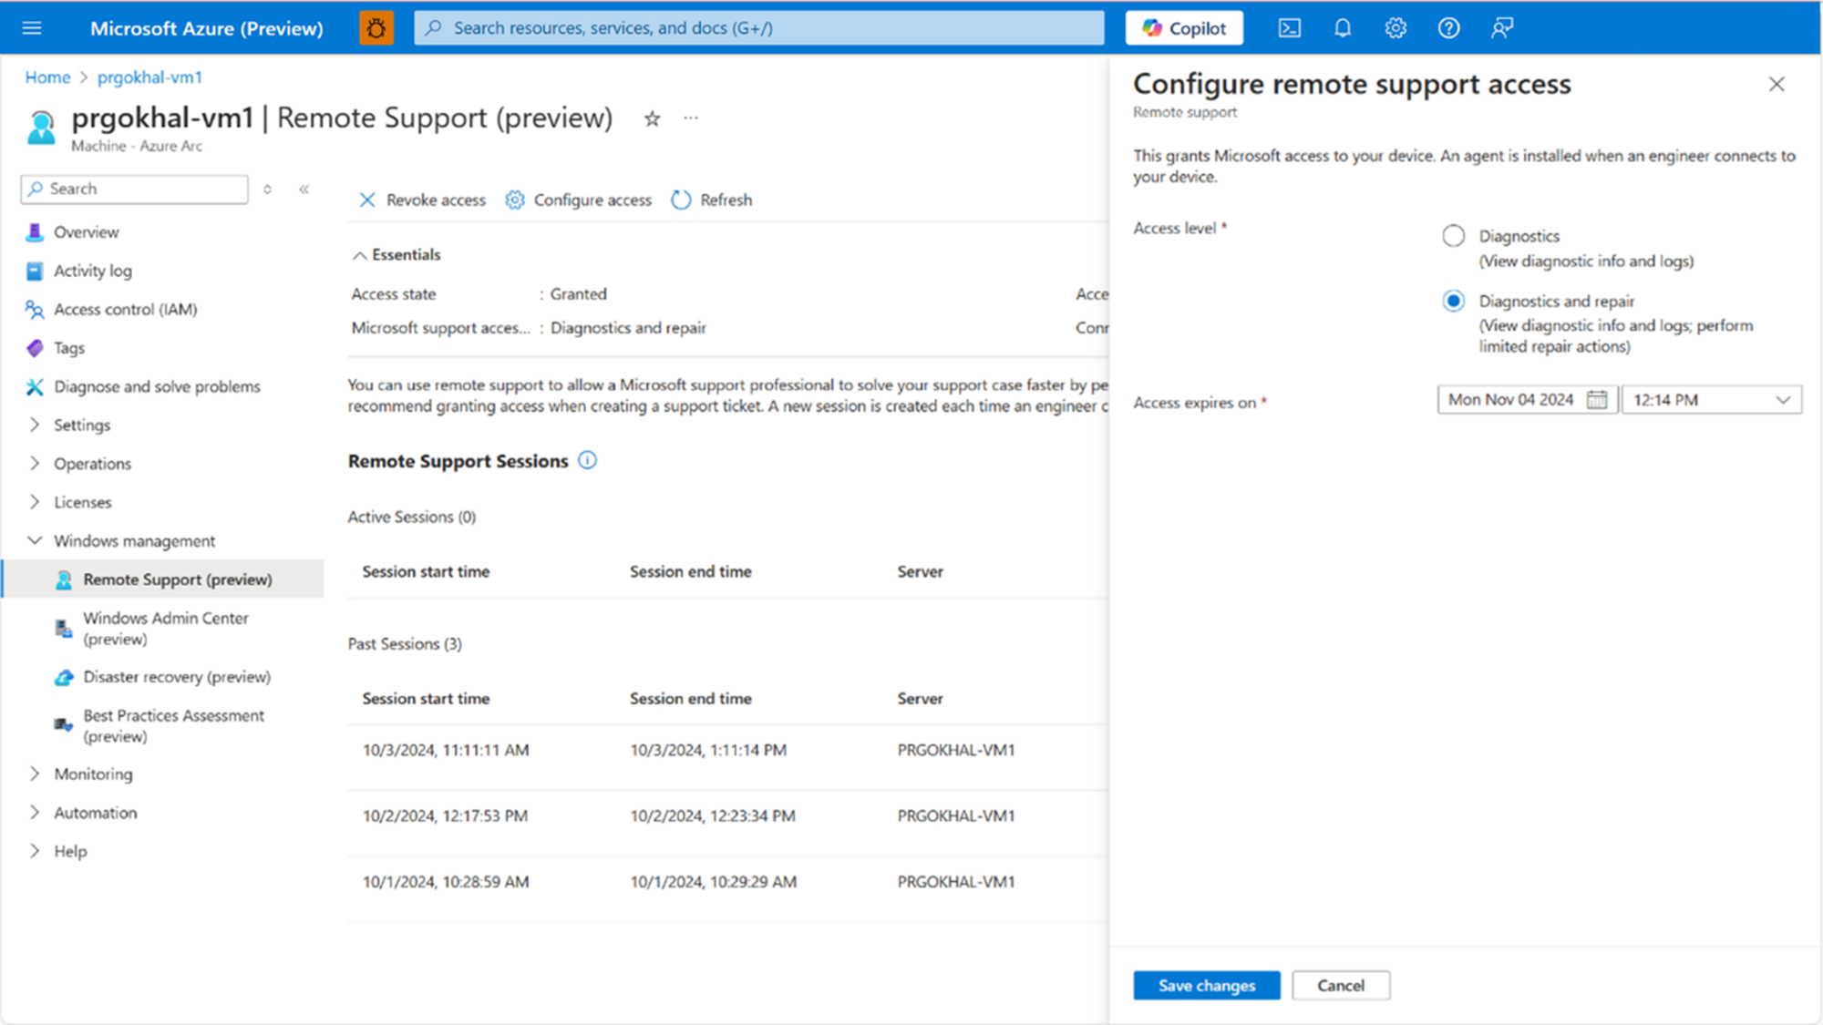Image resolution: width=1823 pixels, height=1025 pixels.
Task: Click the Refresh circular arrow icon
Action: coord(681,200)
